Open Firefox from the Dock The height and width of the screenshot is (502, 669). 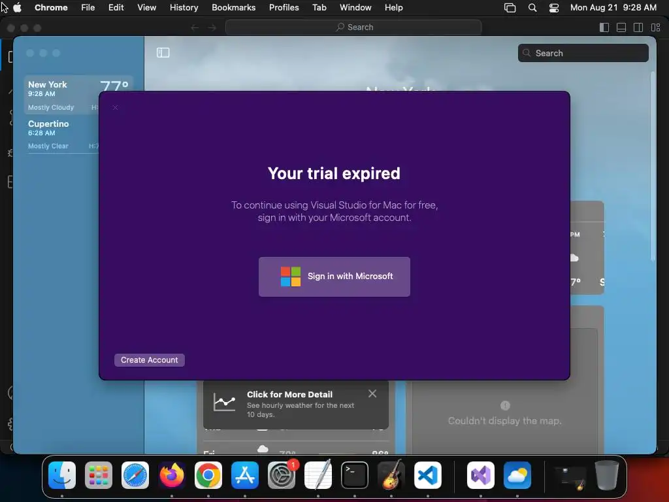click(172, 475)
